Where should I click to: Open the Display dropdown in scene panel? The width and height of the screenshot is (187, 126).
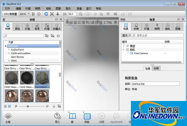click(126, 35)
